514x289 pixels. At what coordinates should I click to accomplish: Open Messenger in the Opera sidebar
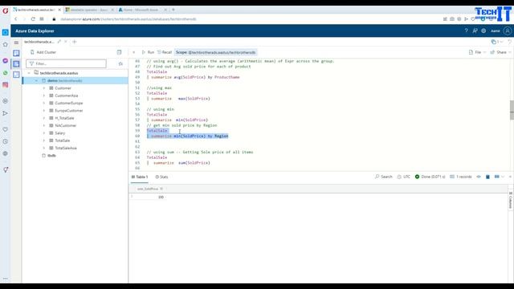[x=6, y=61]
